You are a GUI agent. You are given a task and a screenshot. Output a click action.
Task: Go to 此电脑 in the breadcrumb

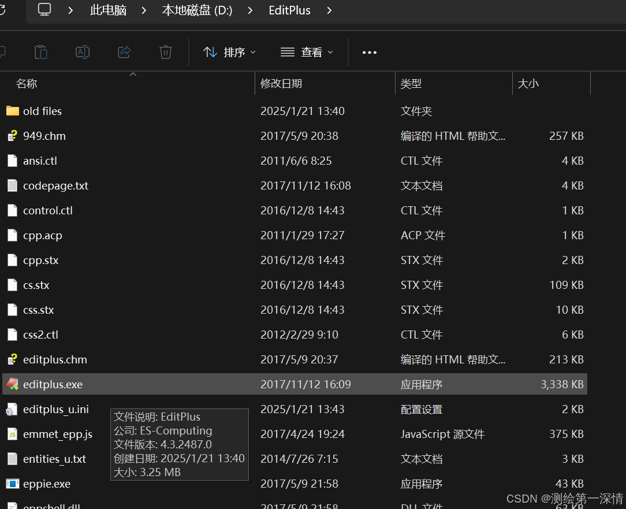click(108, 10)
